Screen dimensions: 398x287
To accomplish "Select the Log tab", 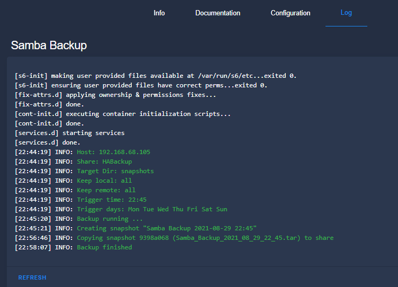I will coord(346,13).
